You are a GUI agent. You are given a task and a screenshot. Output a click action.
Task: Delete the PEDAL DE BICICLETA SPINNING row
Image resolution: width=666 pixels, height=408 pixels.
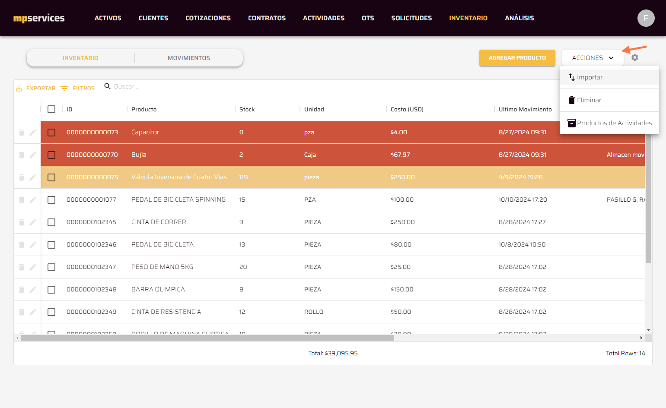22,200
